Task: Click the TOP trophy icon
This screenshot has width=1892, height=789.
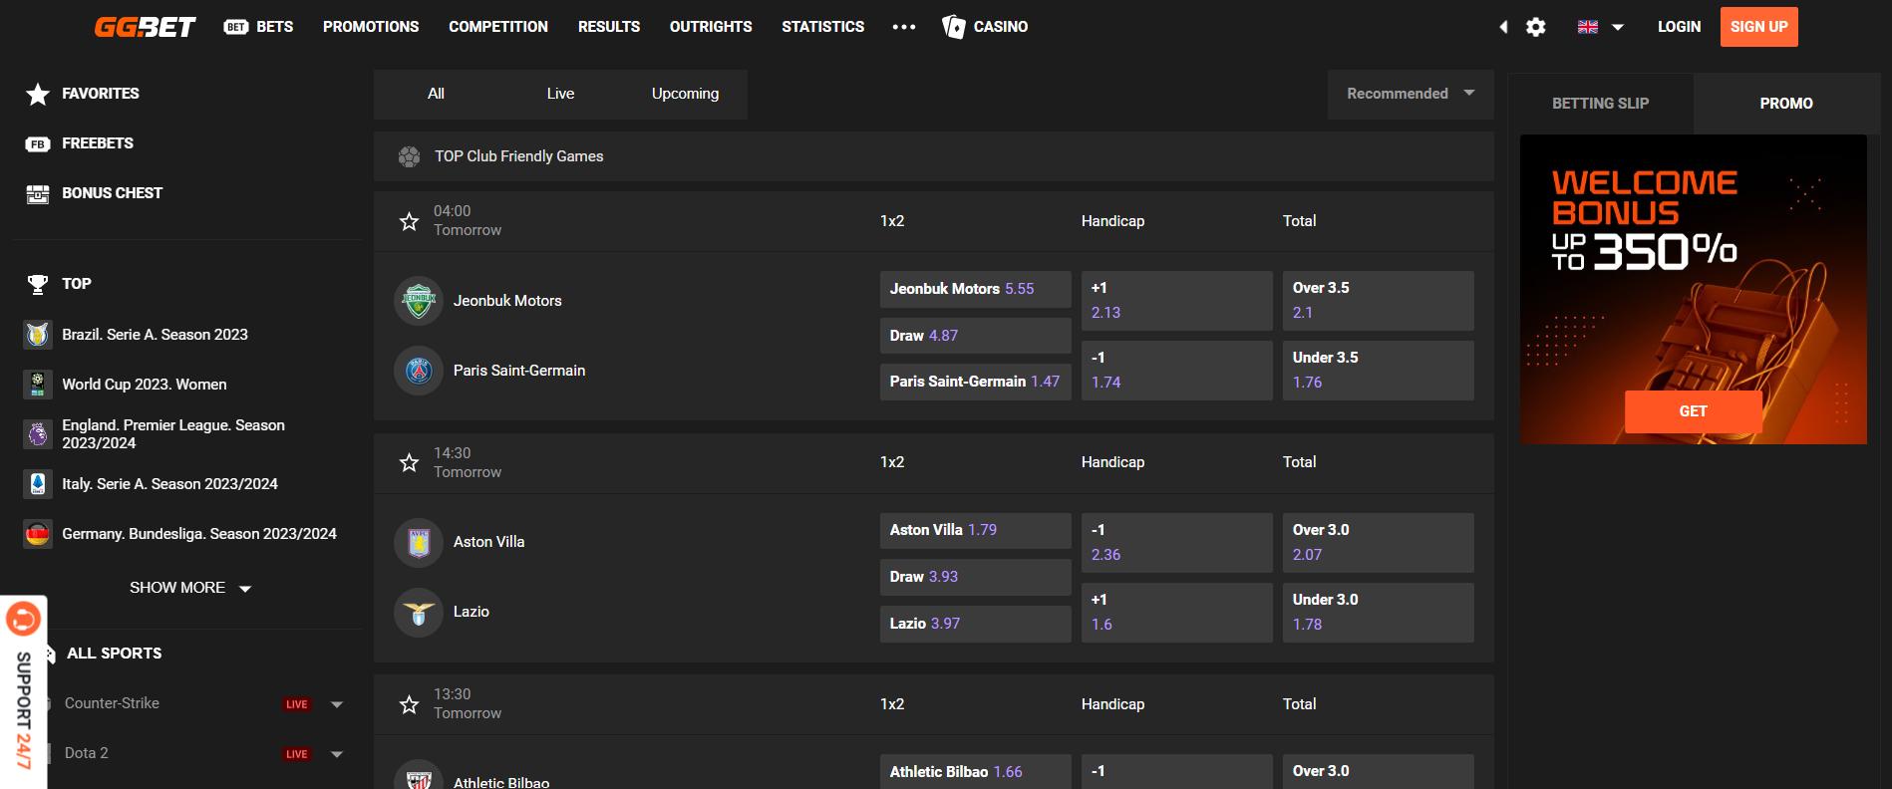Action: pos(38,284)
